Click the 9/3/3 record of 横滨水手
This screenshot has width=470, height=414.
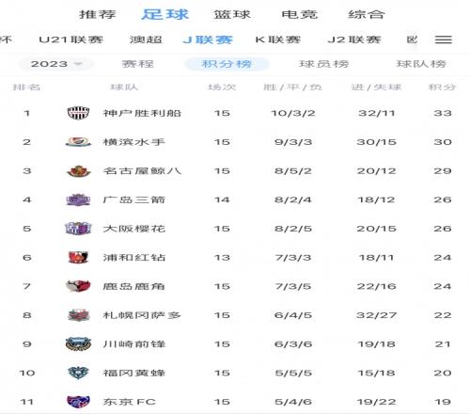293,142
